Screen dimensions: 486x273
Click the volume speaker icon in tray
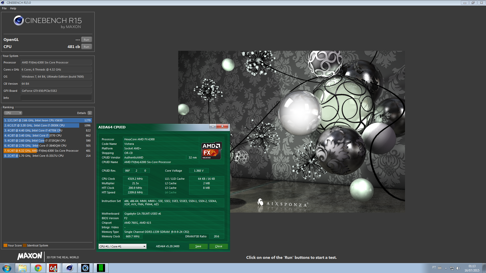coord(458,268)
